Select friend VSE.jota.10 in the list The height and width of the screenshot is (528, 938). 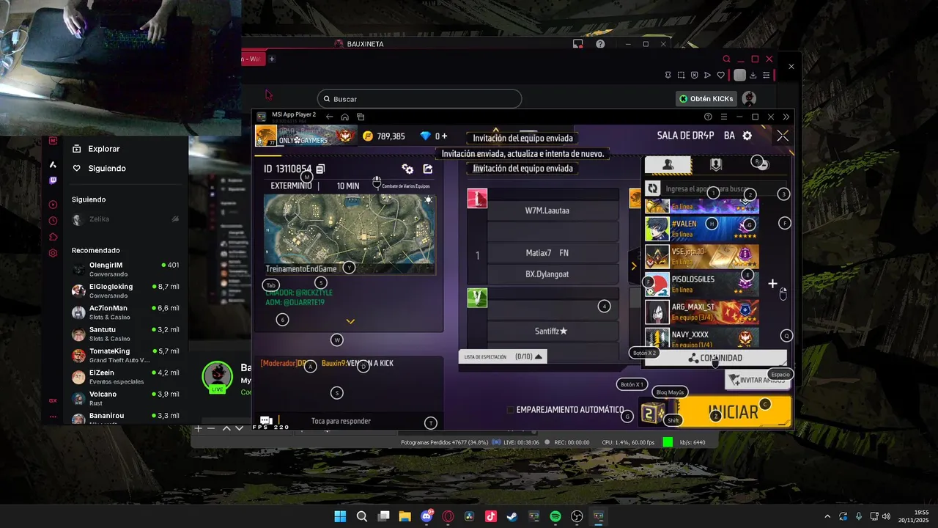(702, 257)
